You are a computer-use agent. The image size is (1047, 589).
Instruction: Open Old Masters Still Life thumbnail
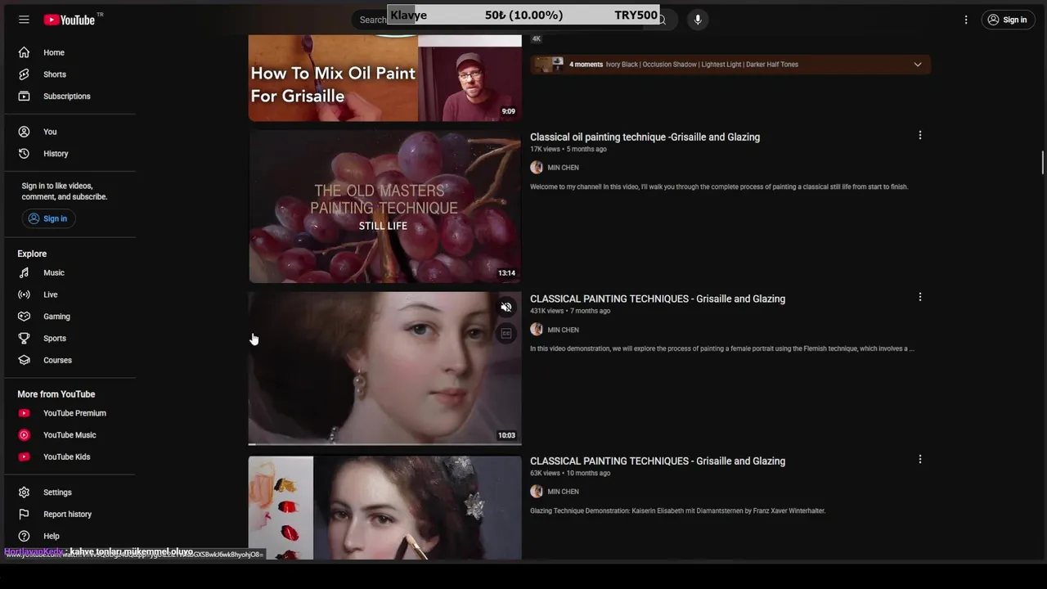(384, 206)
